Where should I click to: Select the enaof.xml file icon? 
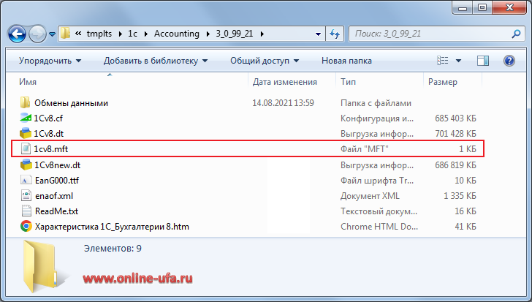[26, 196]
